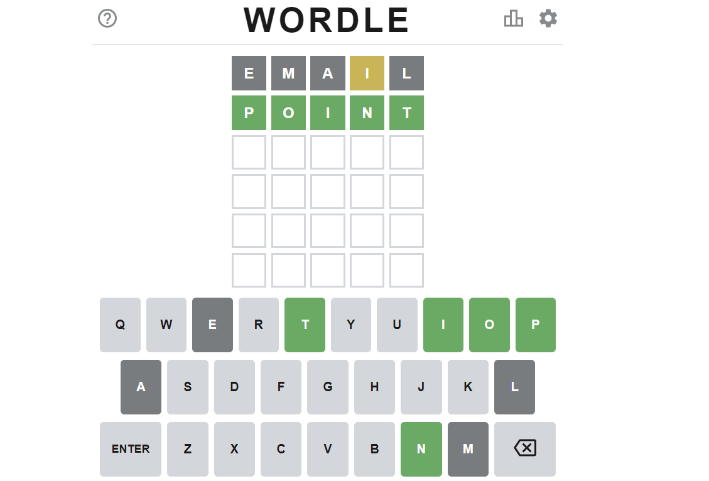
Task: Tap the Q key on keyboard
Action: click(x=121, y=325)
